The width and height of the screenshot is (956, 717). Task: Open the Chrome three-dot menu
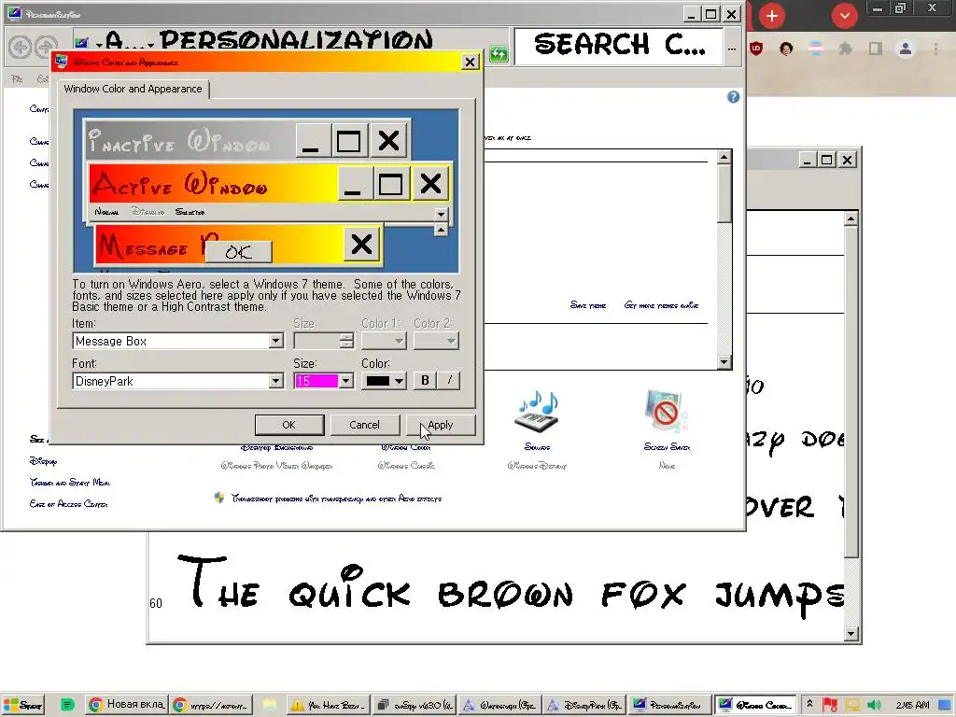pos(935,49)
